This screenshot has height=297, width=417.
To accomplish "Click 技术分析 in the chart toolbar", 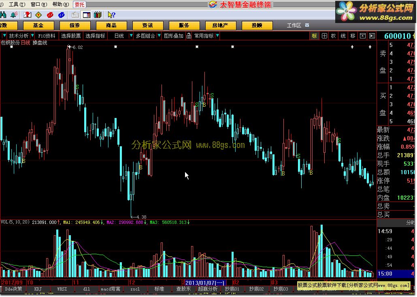I will [x=19, y=36].
